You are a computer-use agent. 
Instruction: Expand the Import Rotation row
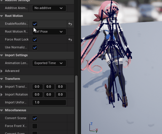click(x=1, y=95)
